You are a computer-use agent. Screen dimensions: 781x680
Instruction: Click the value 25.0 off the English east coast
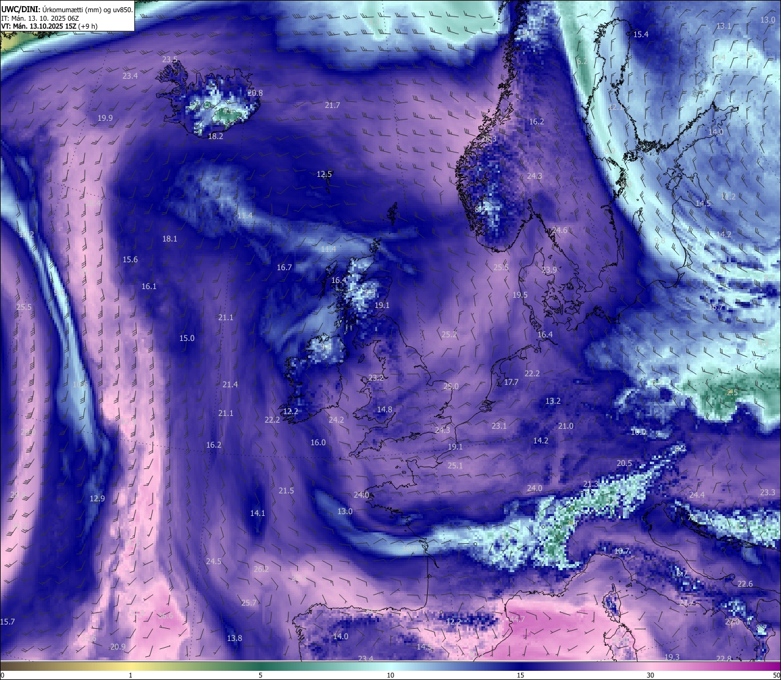point(451,387)
